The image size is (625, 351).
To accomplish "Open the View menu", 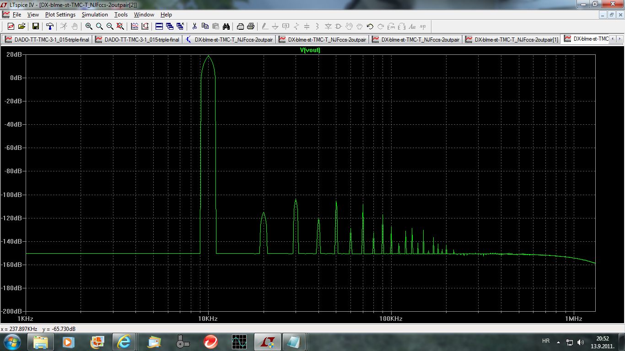I will point(33,15).
